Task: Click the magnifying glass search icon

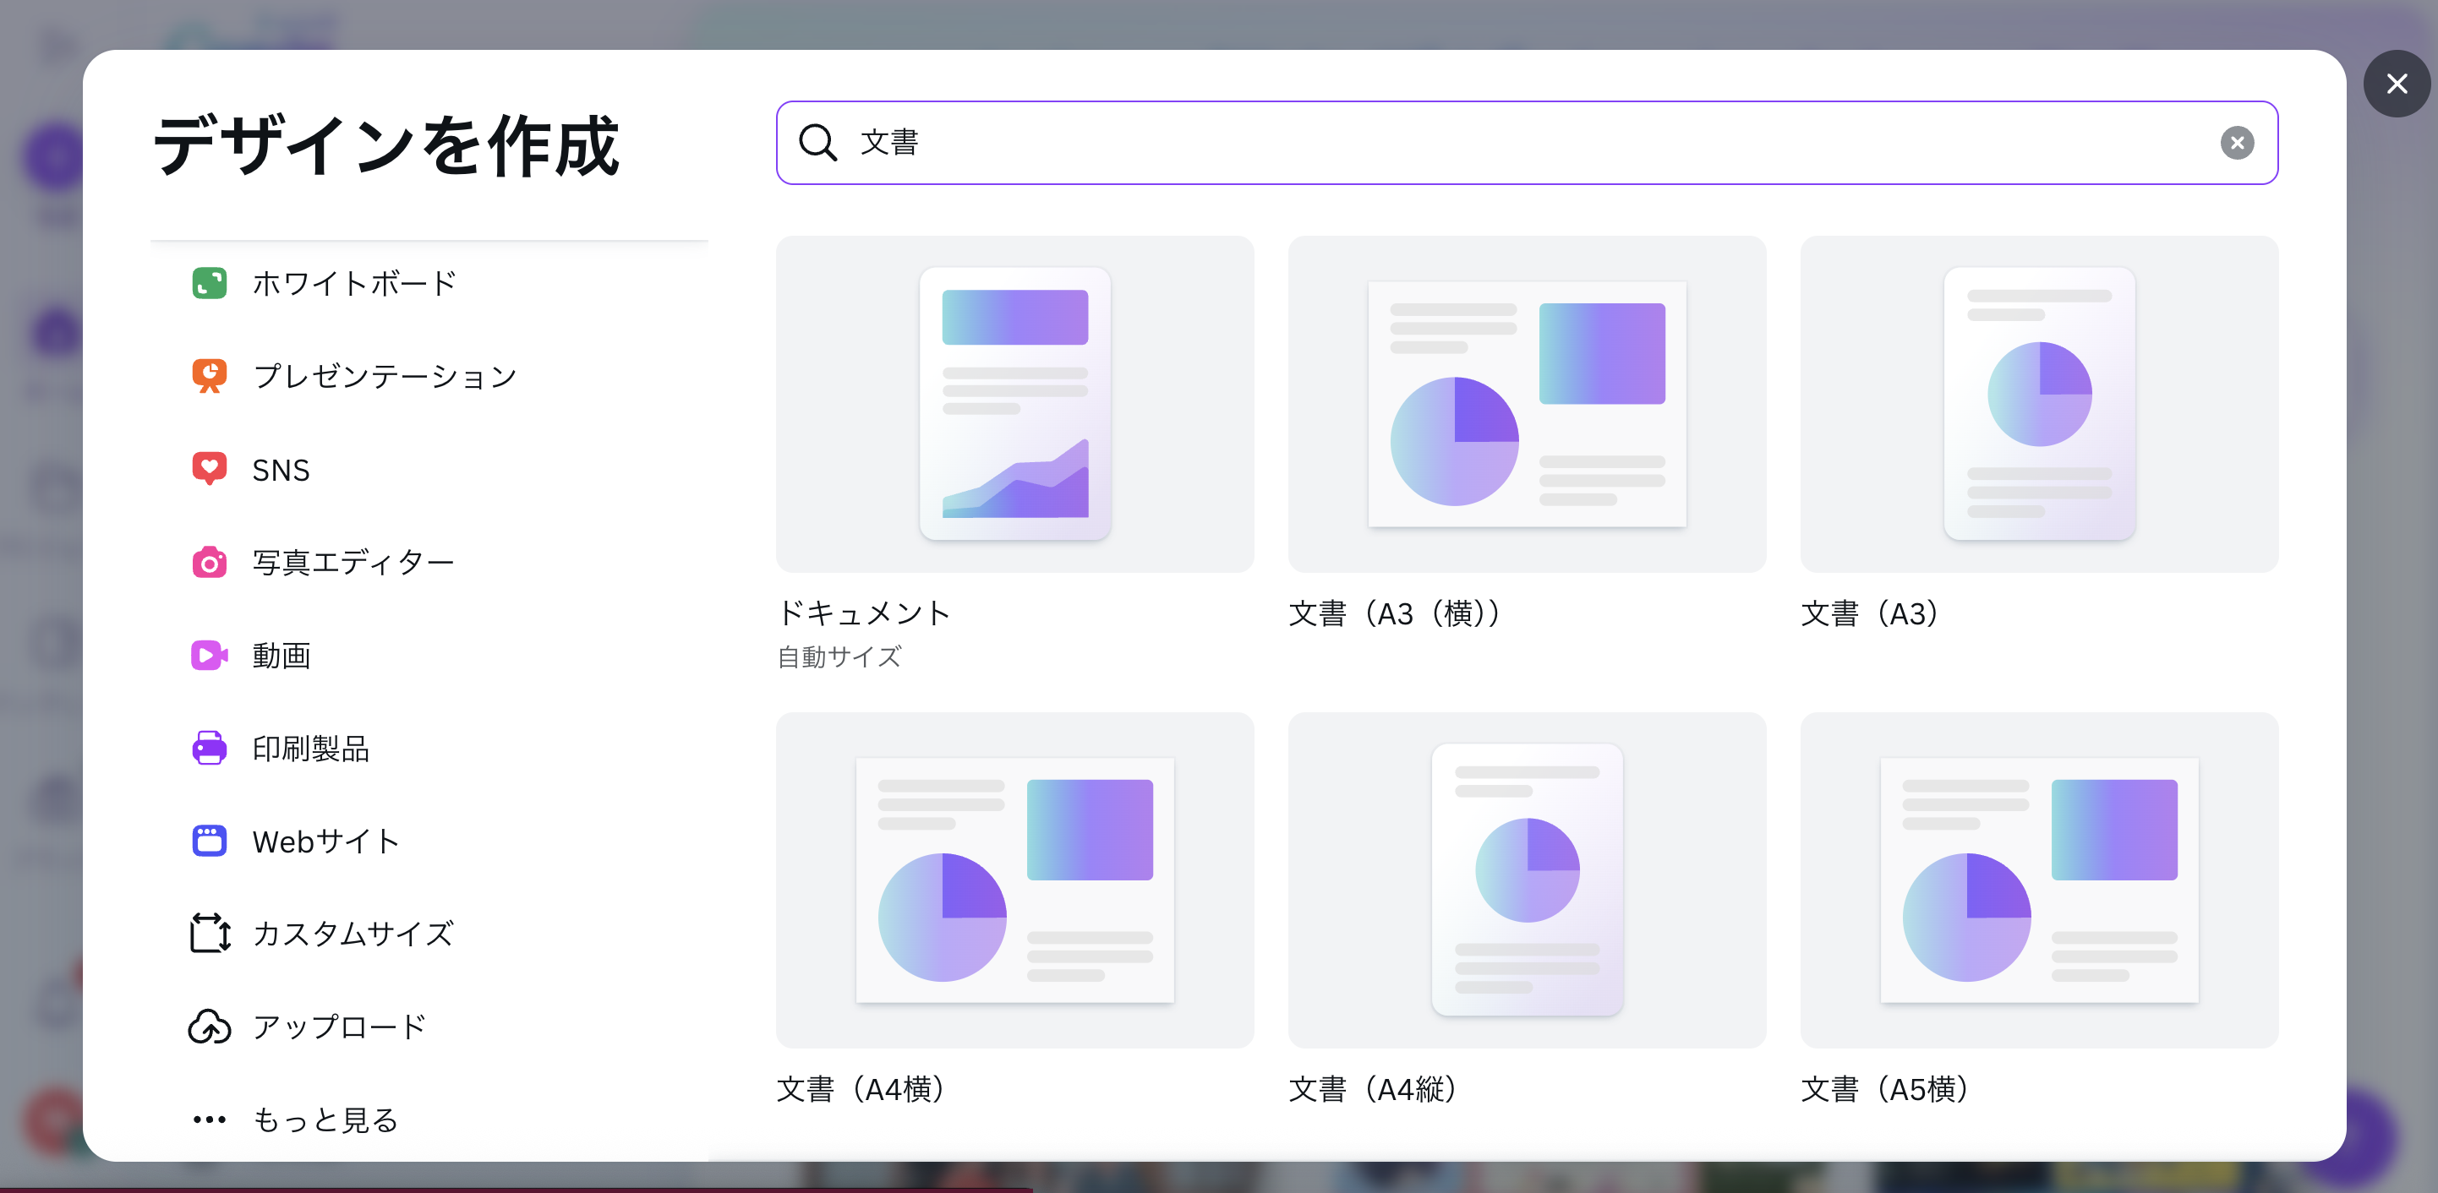Action: click(817, 143)
